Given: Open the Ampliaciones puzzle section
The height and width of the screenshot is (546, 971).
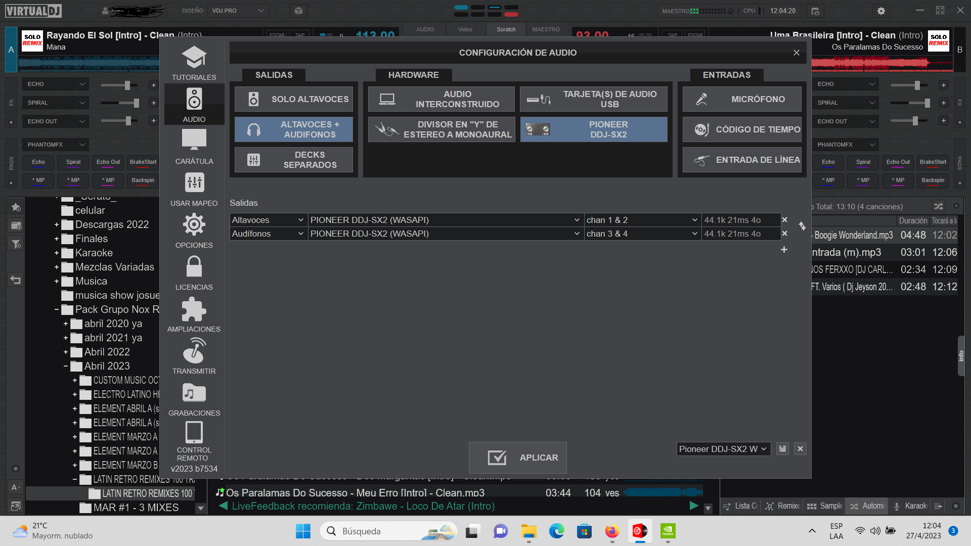Looking at the screenshot, I should pos(194,314).
